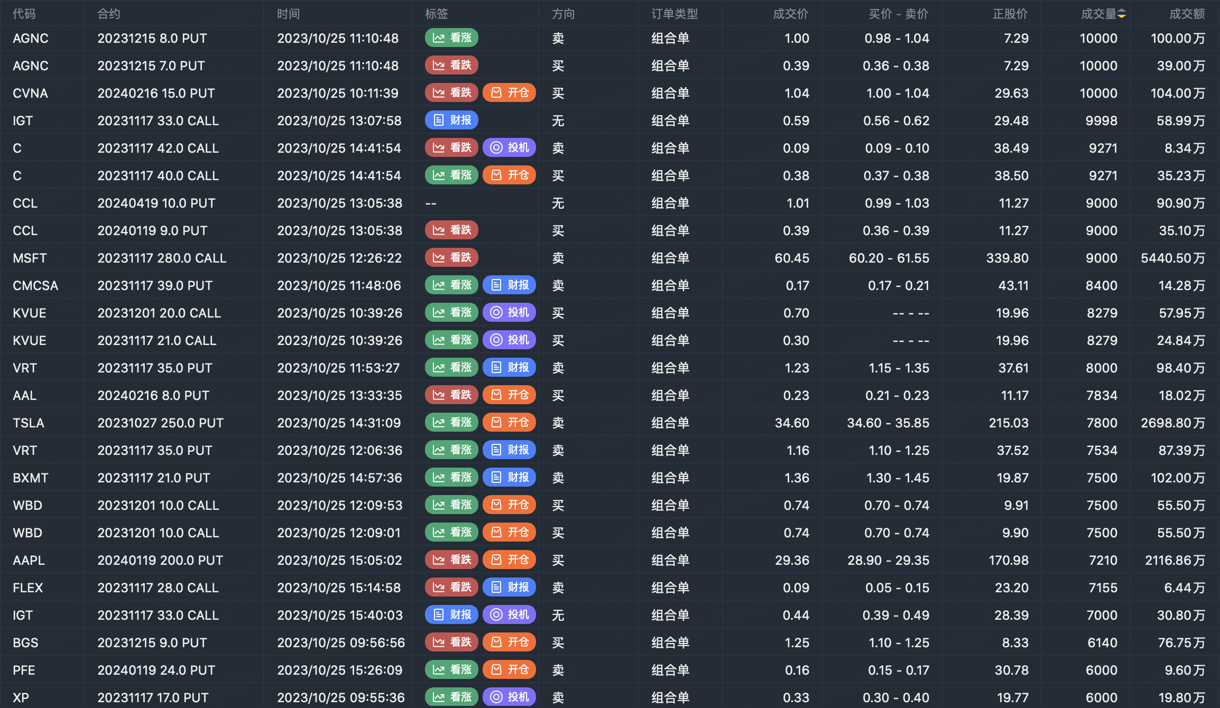Screen dimensions: 1220x708
Task: Click the 投机 tag in C 42.0 CALL row
Action: [x=509, y=148]
